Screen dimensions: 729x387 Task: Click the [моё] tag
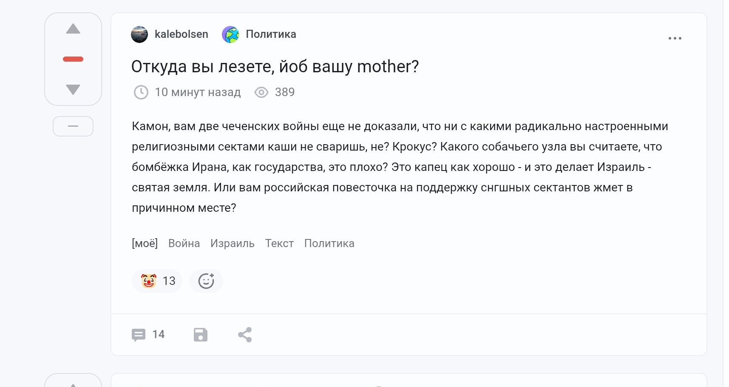[x=145, y=243]
